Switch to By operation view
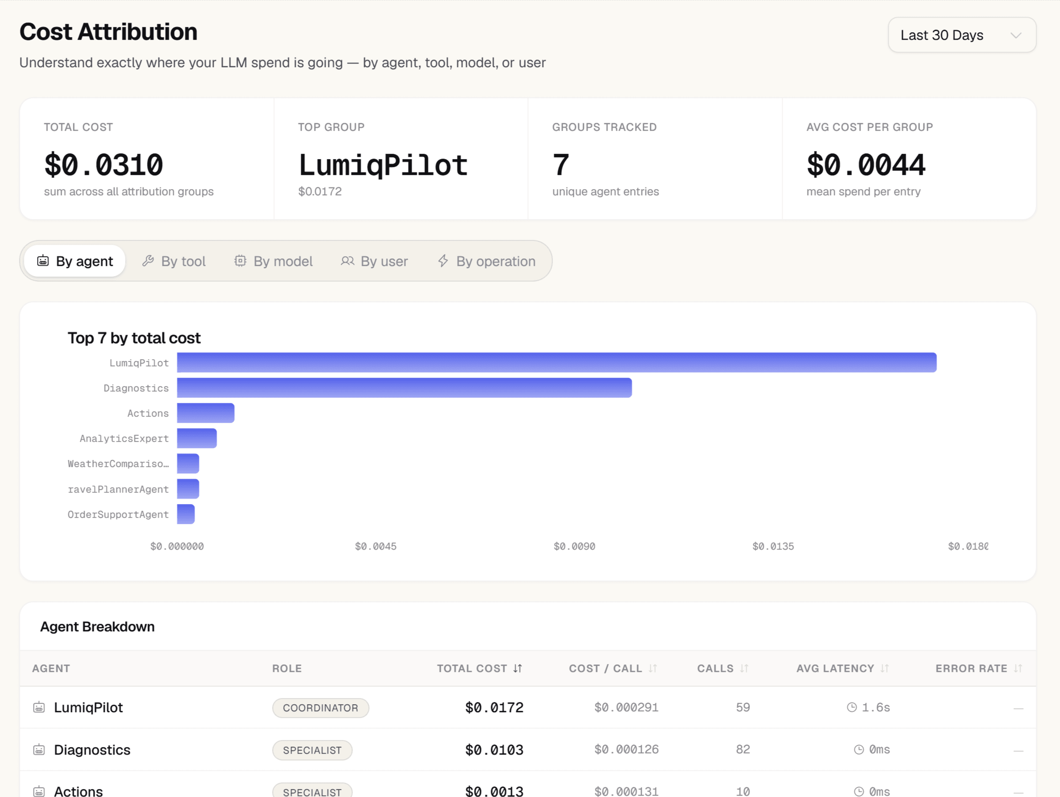The height and width of the screenshot is (797, 1060). click(x=486, y=261)
